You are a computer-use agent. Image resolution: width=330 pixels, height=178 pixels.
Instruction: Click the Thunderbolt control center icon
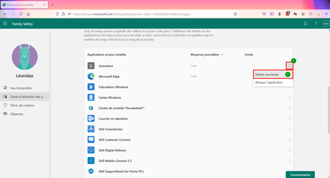pyautogui.click(x=91, y=108)
